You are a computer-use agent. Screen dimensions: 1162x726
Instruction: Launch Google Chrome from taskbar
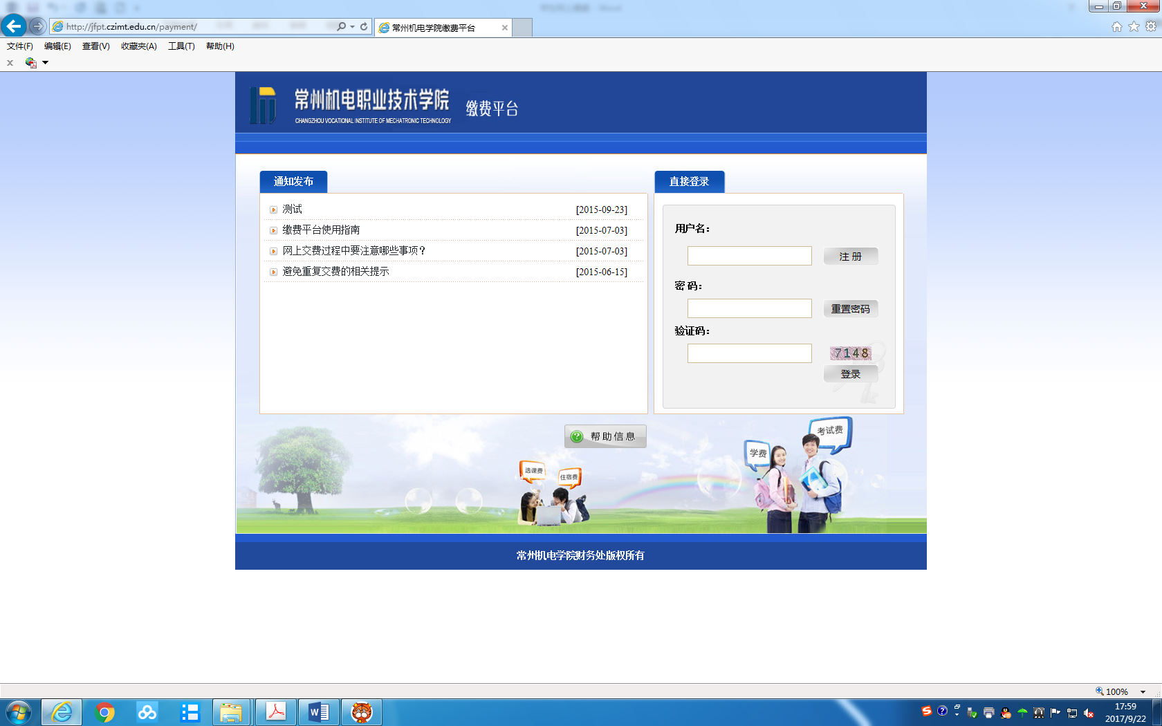click(104, 712)
